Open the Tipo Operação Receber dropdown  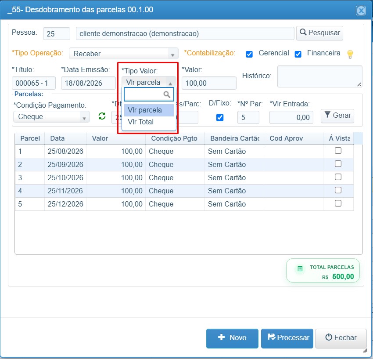pyautogui.click(x=124, y=54)
